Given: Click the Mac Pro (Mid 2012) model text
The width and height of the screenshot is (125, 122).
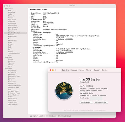Looking at the screenshot, I should click(x=86, y=86).
